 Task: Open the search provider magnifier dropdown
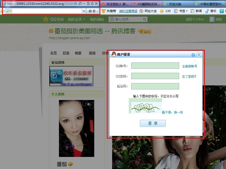[x=9, y=11]
